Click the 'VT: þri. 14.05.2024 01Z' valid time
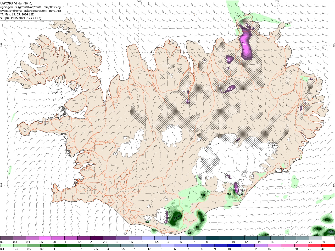Image resolution: width=335 pixels, height=251 pixels. [15, 18]
